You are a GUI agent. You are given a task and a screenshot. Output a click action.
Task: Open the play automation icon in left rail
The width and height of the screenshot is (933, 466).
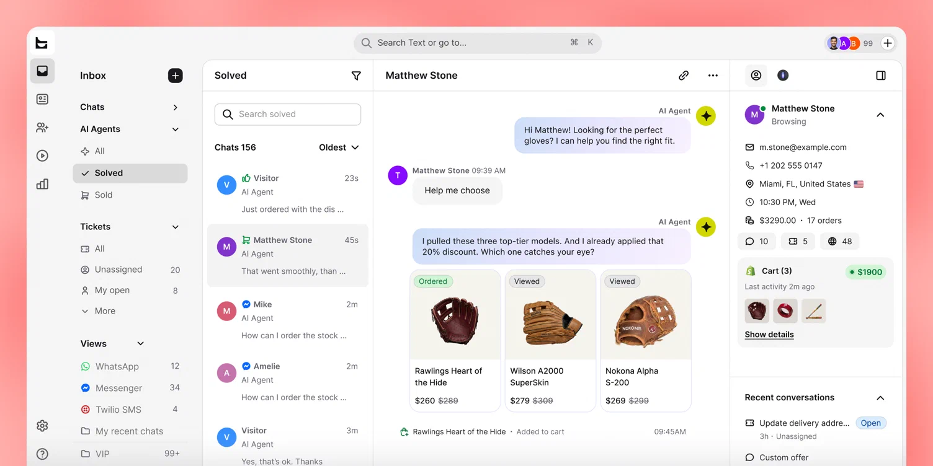click(x=42, y=156)
